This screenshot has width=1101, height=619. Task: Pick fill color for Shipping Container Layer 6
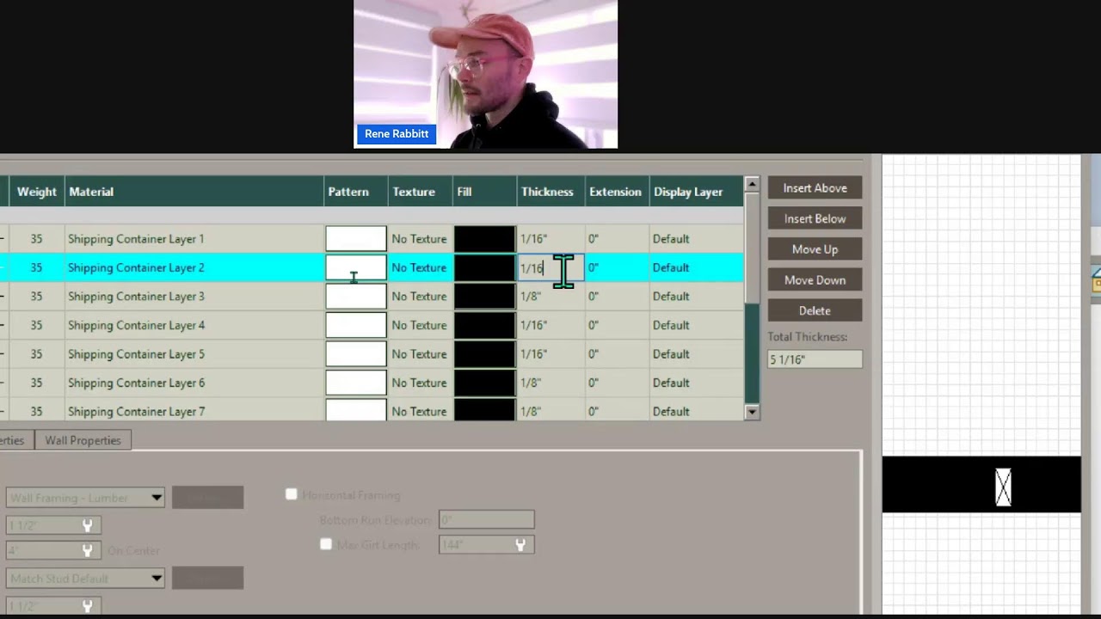pos(485,383)
